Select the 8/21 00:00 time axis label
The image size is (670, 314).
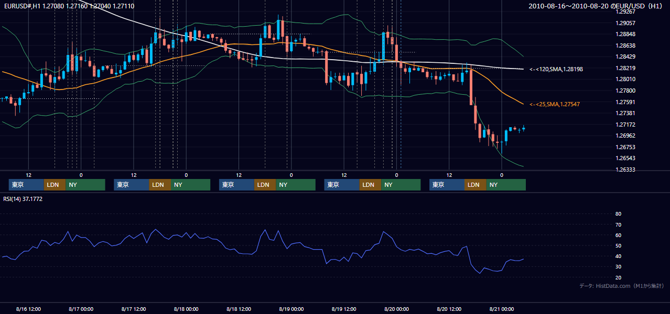501,309
